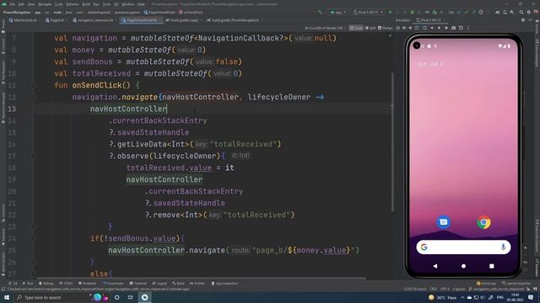
Task: Open the Windows Start menu
Action: (7, 297)
